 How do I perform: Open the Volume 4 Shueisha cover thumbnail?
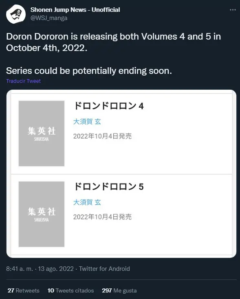click(x=42, y=133)
